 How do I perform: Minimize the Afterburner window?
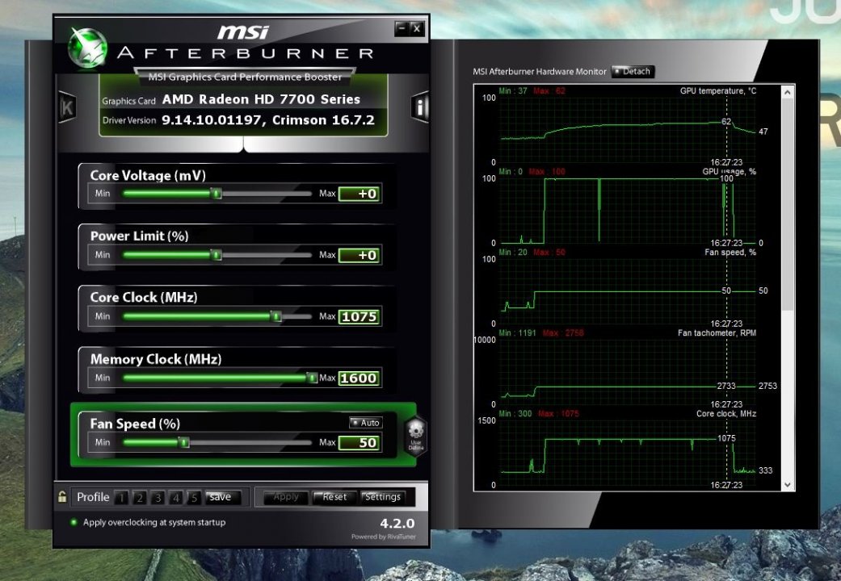point(402,28)
